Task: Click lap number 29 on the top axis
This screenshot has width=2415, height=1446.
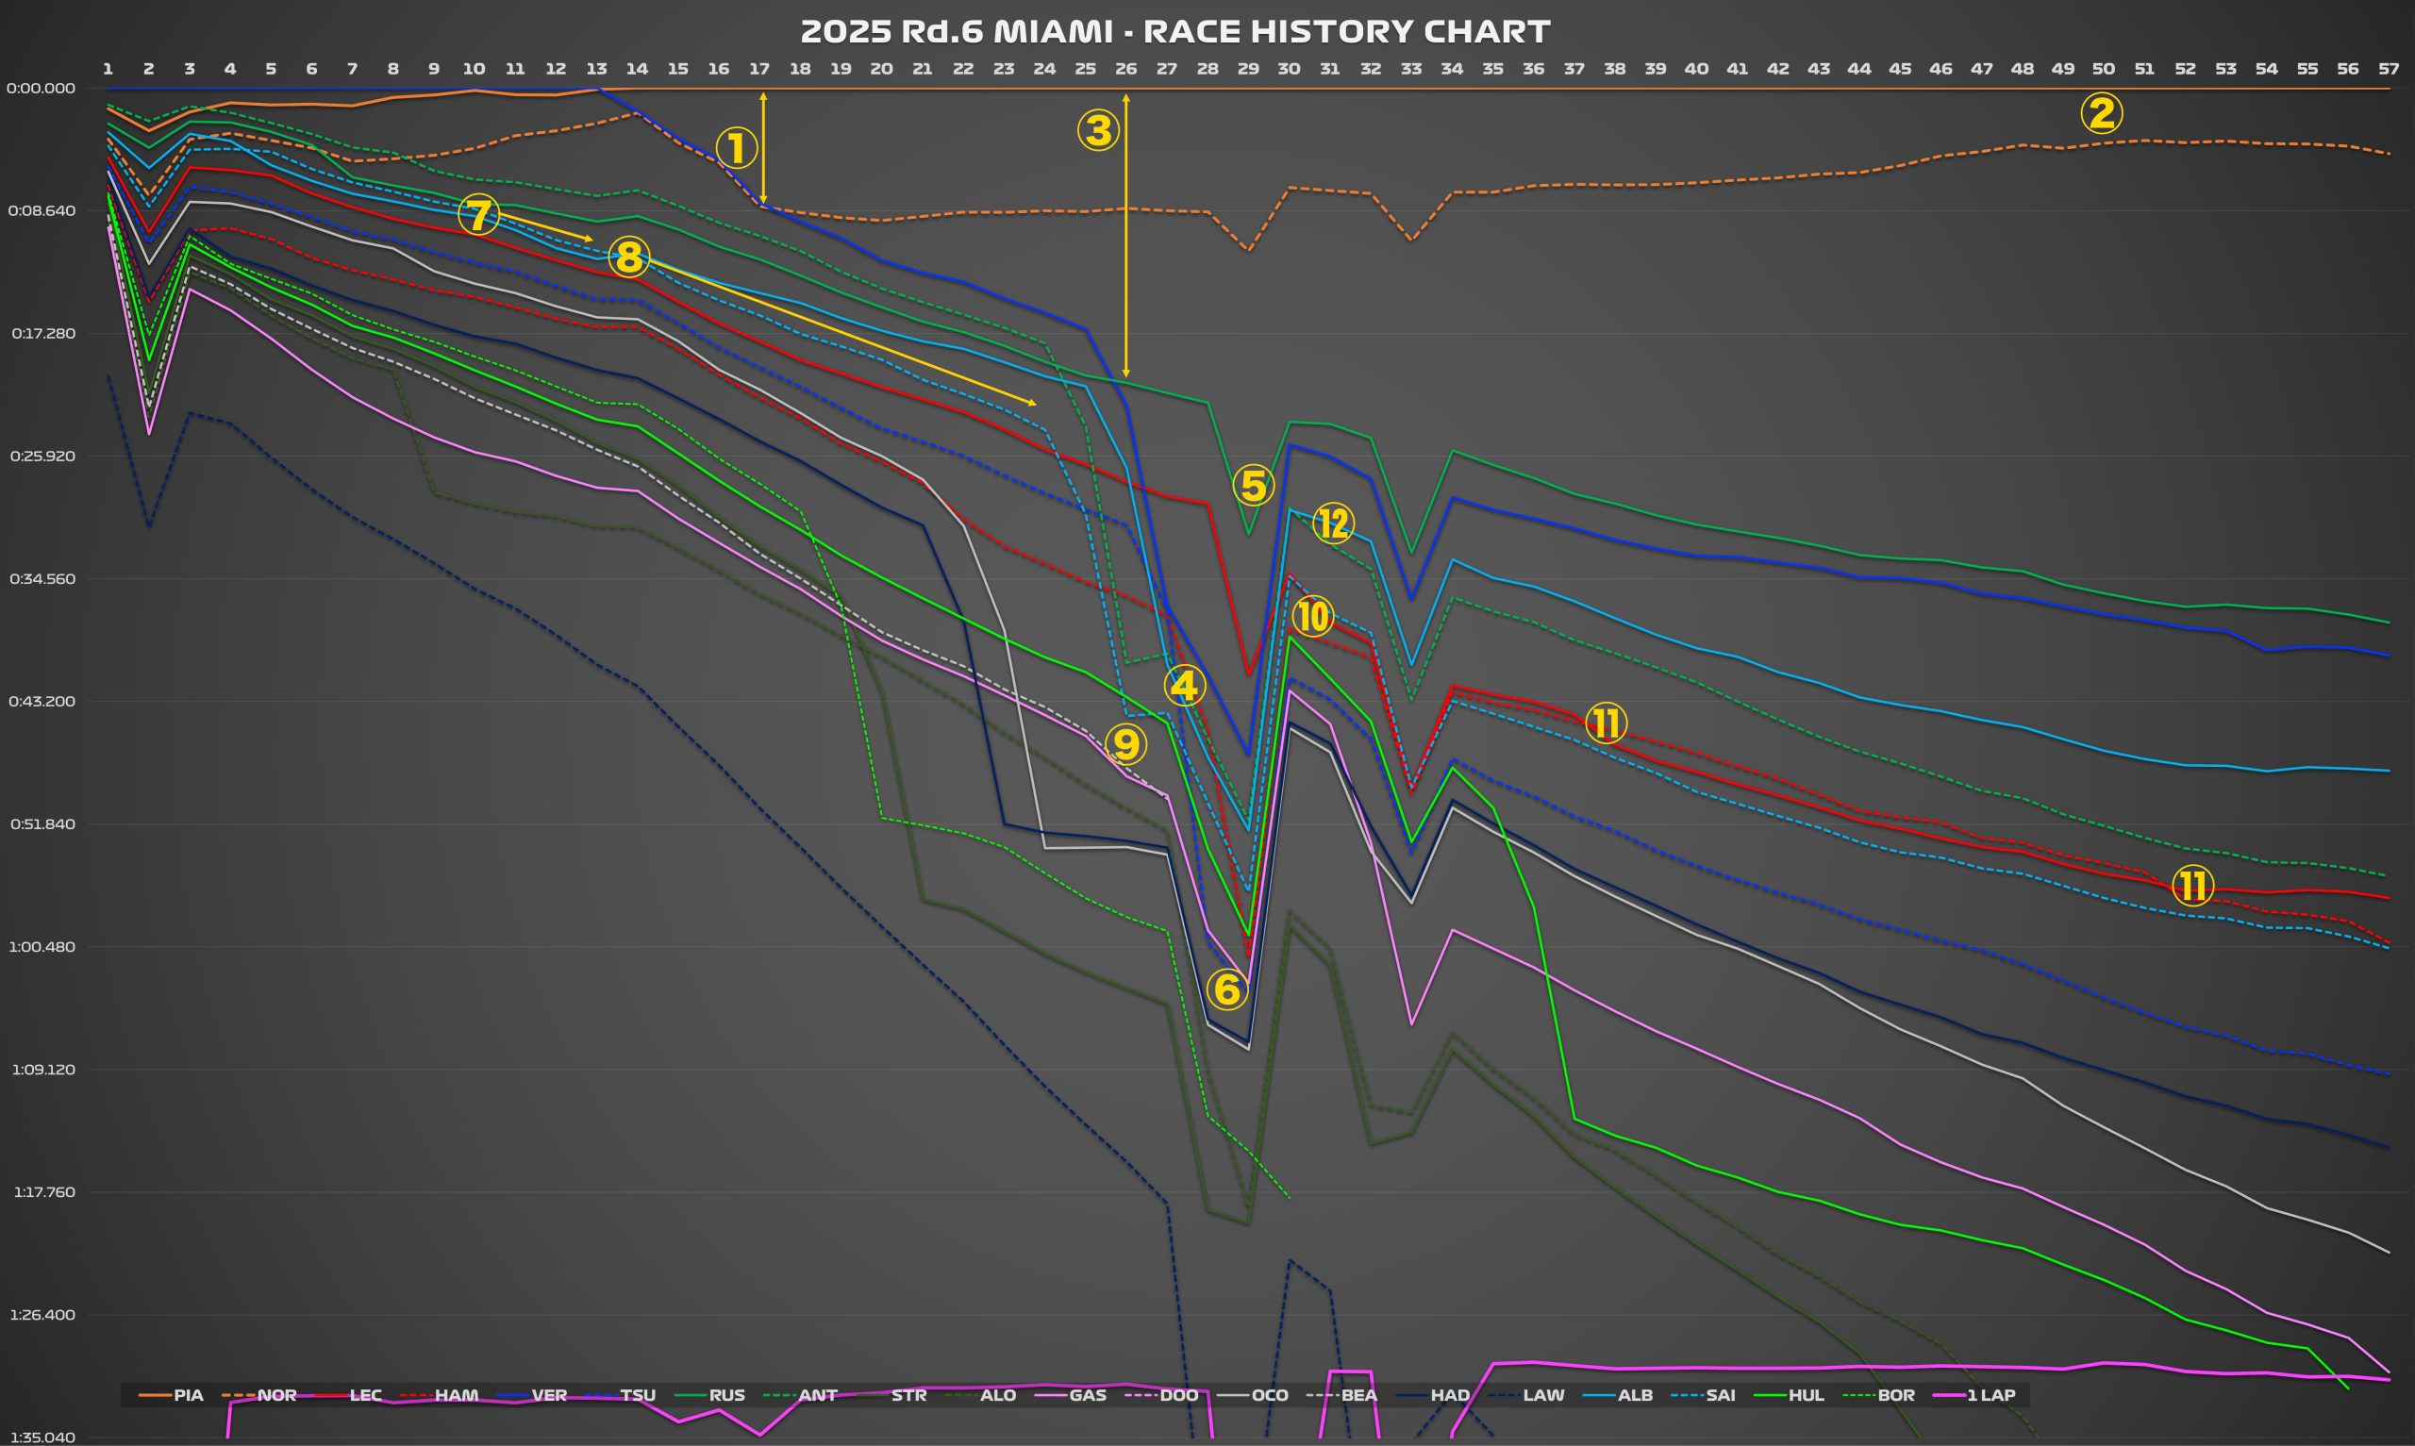Action: (x=1248, y=69)
